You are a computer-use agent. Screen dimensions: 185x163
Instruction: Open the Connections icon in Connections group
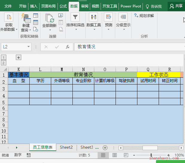click(61, 16)
